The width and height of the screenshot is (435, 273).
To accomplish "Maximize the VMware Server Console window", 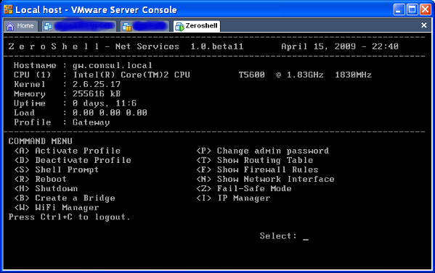I will click(412, 10).
